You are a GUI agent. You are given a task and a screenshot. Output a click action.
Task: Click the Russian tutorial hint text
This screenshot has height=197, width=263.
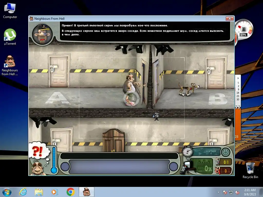coord(143,30)
